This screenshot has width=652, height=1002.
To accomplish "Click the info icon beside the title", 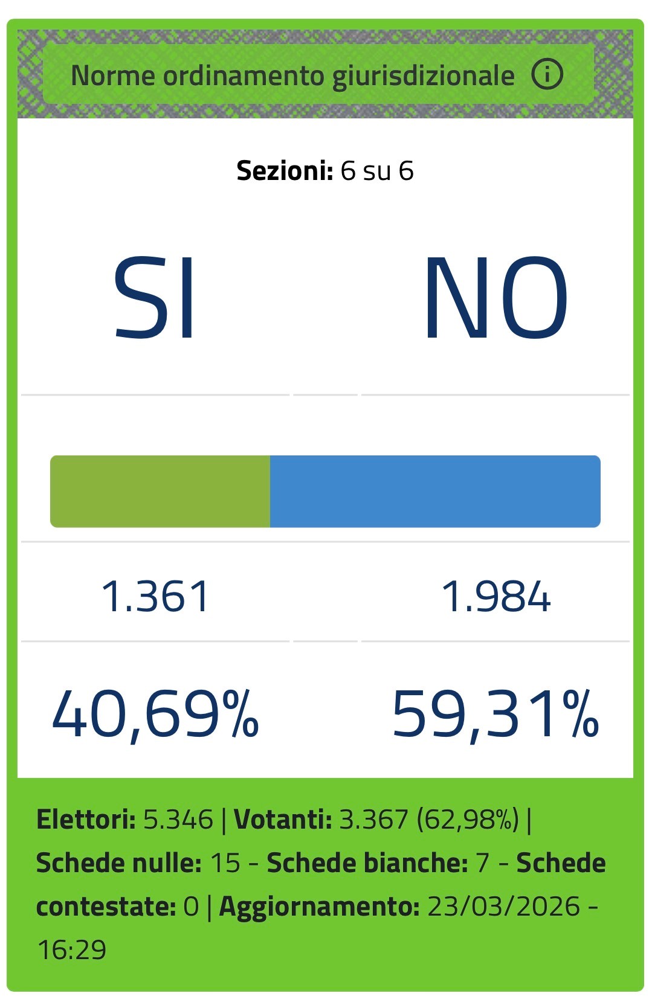I will pos(547,75).
